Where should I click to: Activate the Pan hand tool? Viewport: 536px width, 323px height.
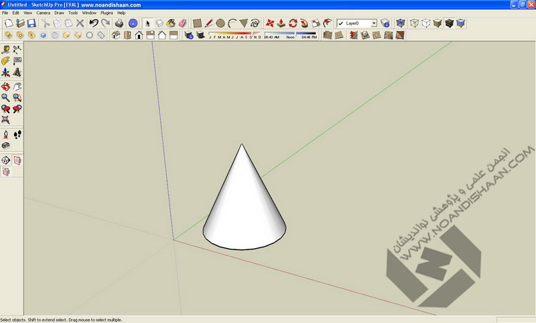tap(17, 86)
